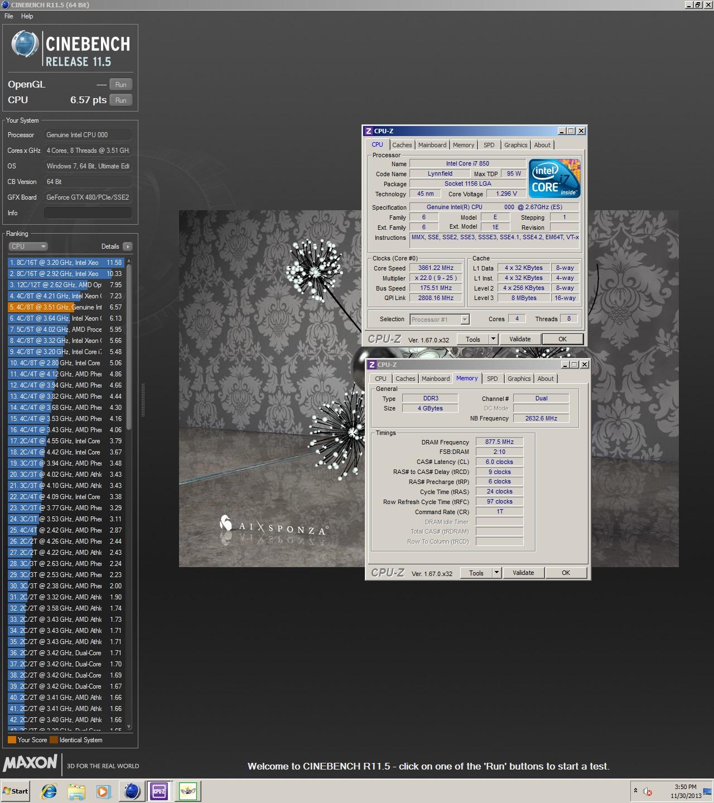
Task: Expand ranking Details arrow button
Action: (x=128, y=246)
